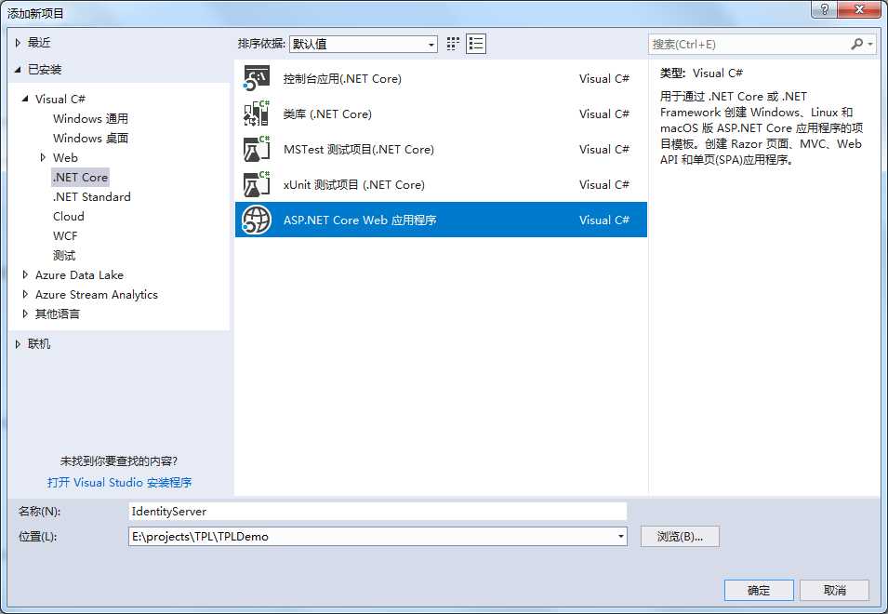
Task: Select the Visual C# category label
Action: [60, 99]
